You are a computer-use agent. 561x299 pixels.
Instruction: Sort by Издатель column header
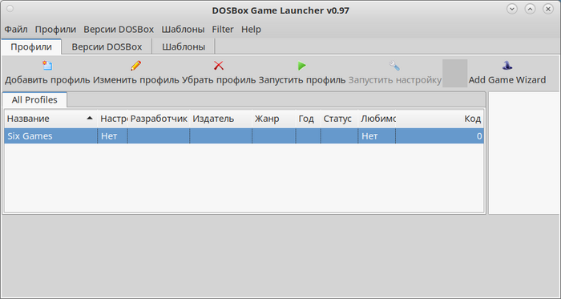click(220, 119)
